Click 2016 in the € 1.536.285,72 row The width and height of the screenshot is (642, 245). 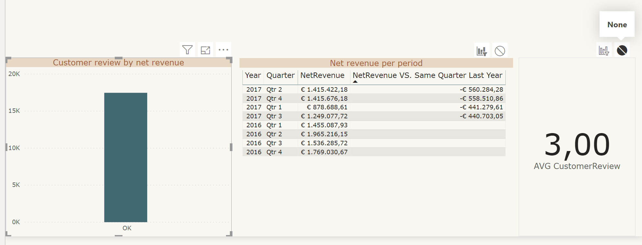click(x=254, y=143)
